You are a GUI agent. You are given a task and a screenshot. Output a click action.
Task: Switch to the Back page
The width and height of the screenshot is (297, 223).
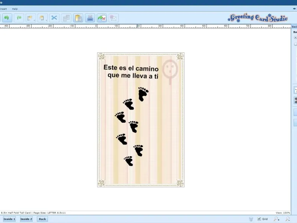(x=42, y=219)
